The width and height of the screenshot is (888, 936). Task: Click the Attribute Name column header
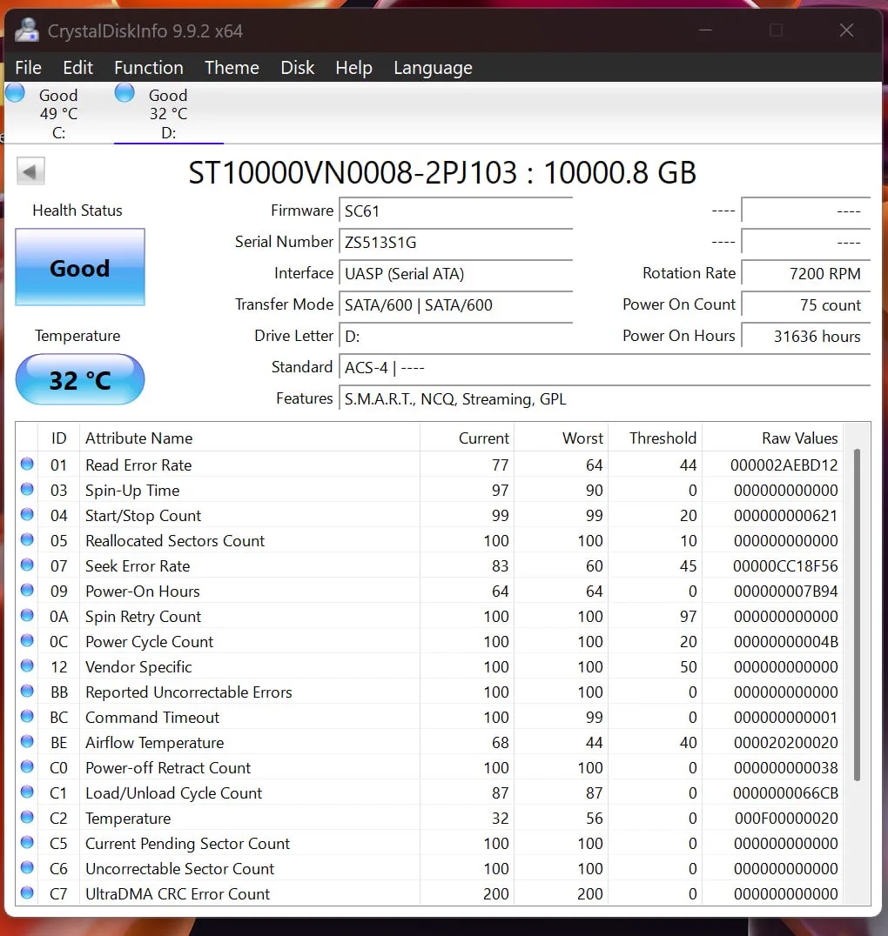coord(250,438)
